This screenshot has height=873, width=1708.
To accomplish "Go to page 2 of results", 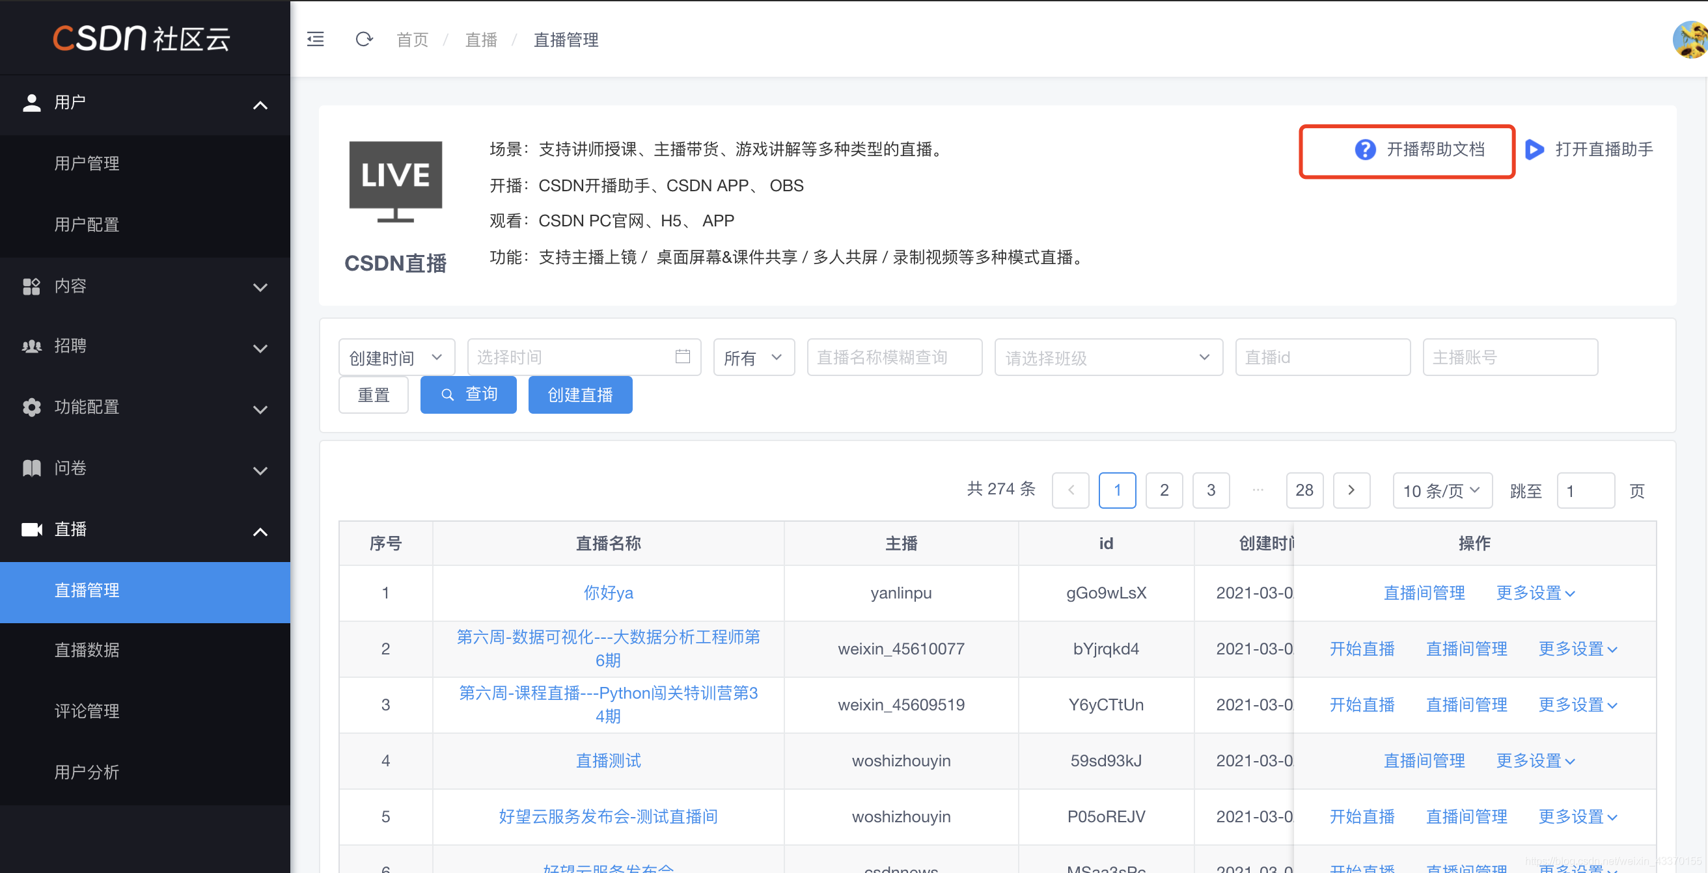I will (1164, 490).
